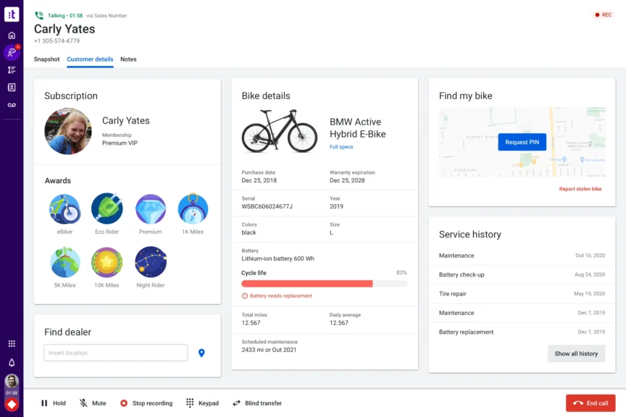Switch to the Snapshot tab
The width and height of the screenshot is (626, 417).
point(46,59)
